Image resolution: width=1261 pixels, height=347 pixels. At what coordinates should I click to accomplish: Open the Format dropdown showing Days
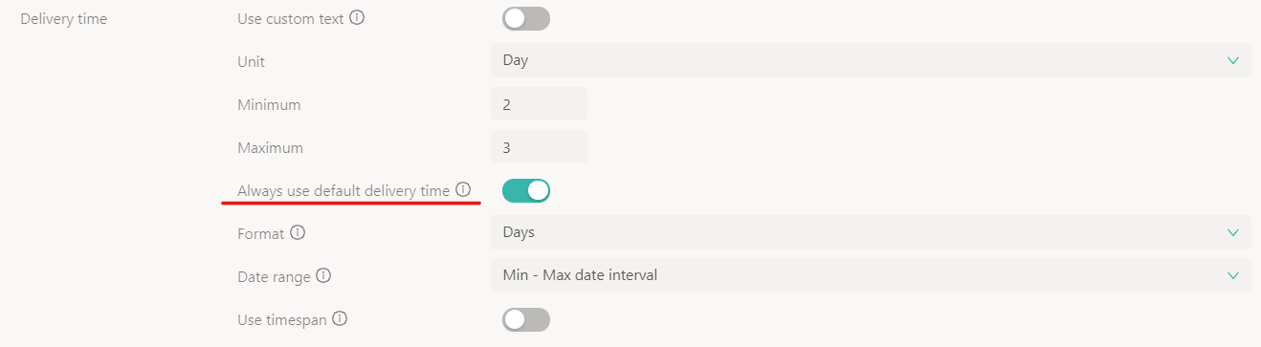871,232
